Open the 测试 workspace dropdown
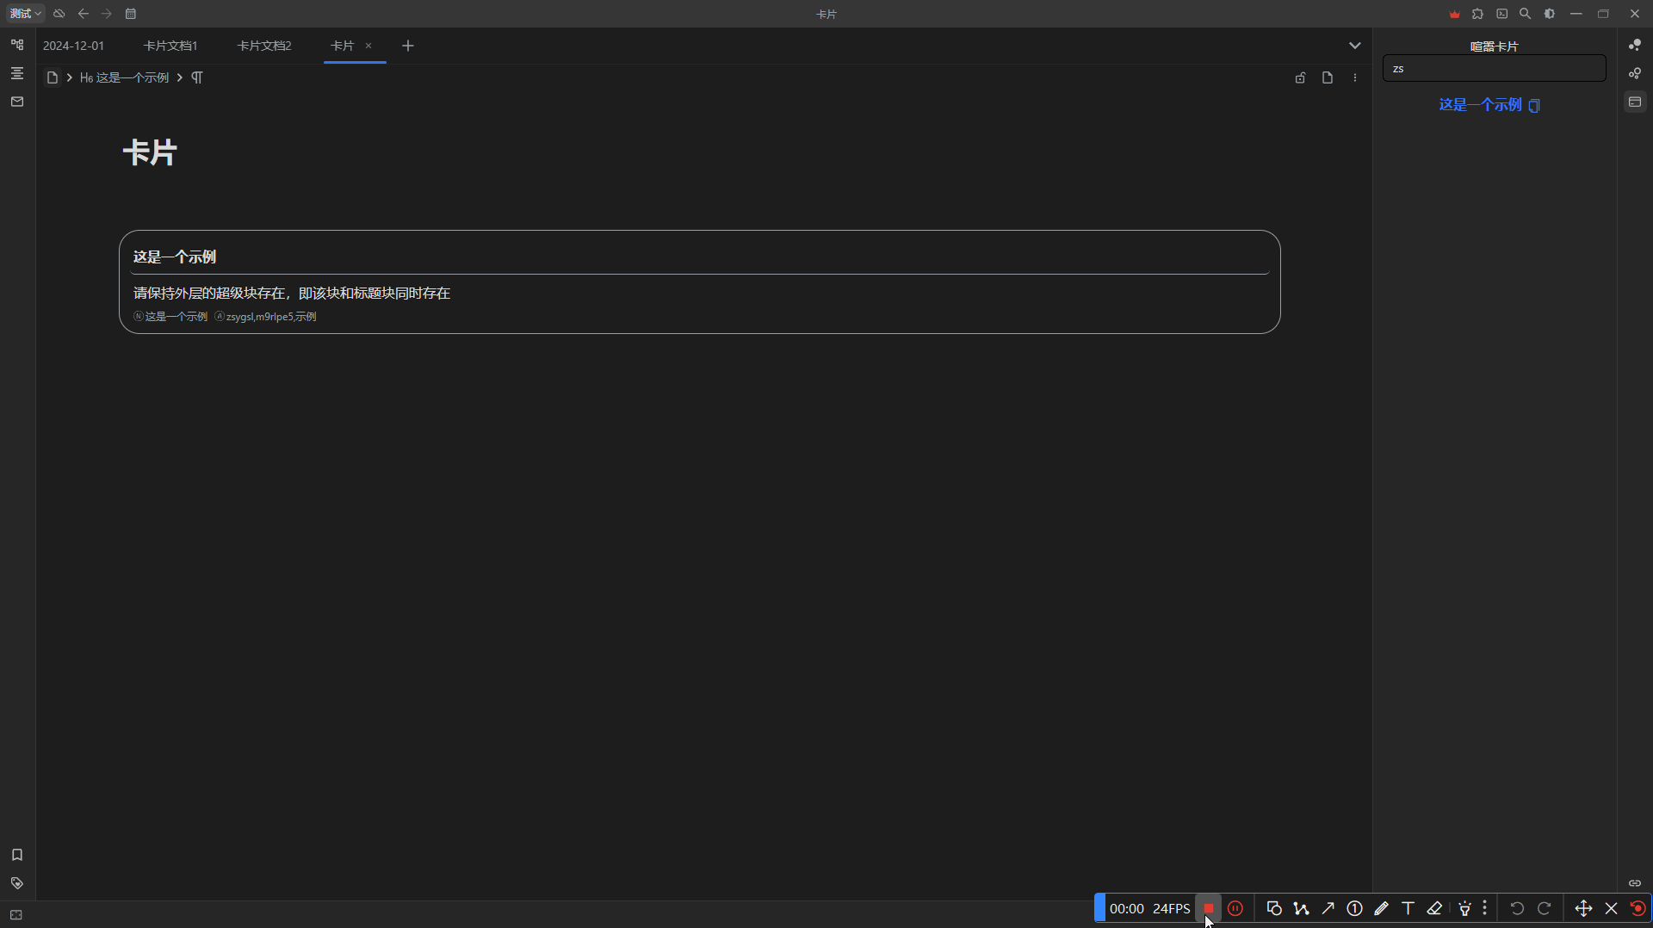Image resolution: width=1653 pixels, height=928 pixels. 25,14
